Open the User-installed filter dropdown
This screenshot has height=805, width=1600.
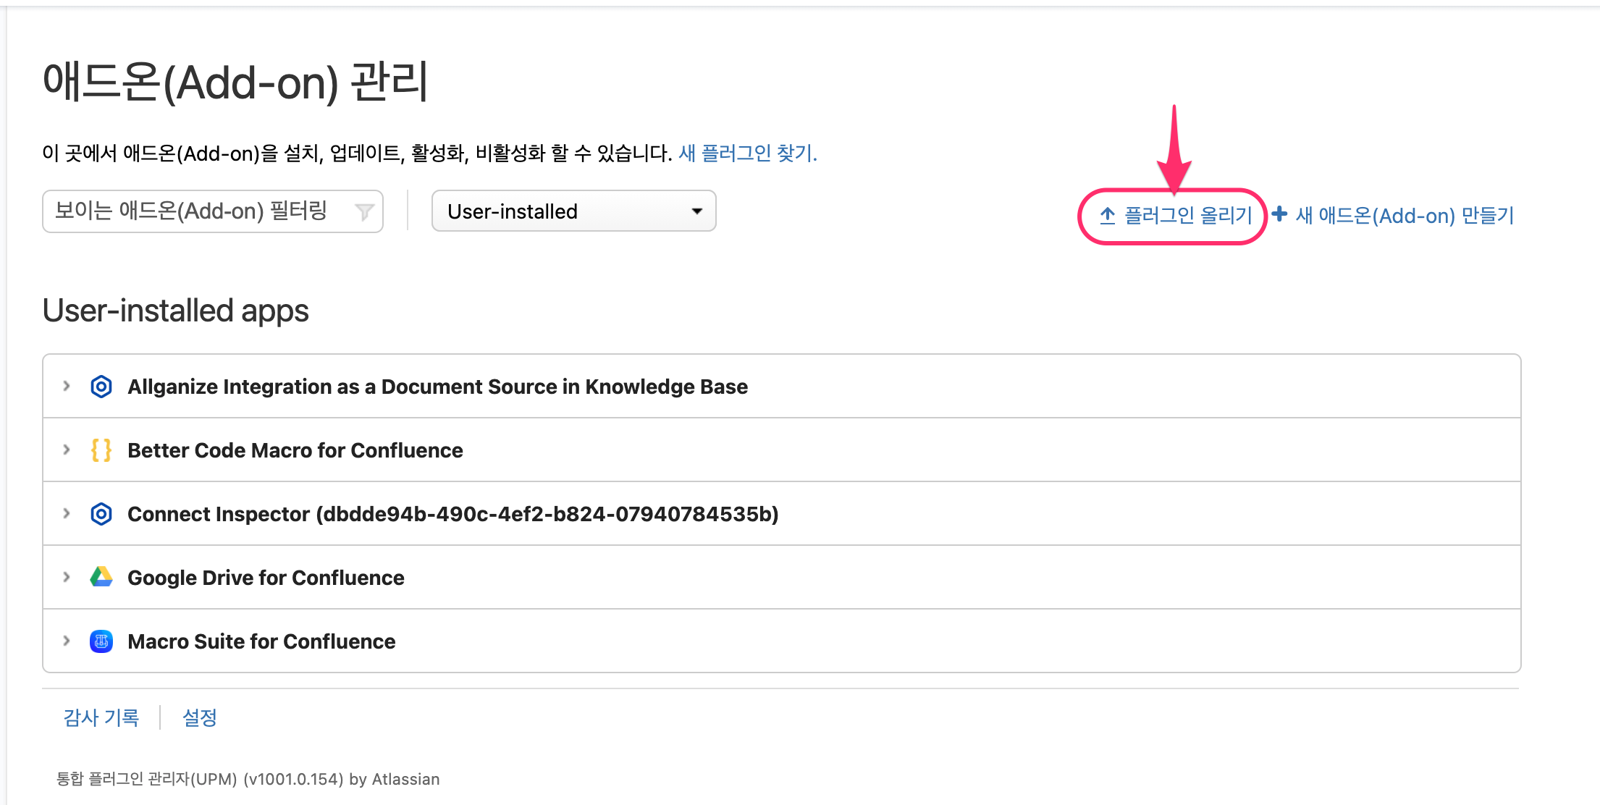(574, 211)
